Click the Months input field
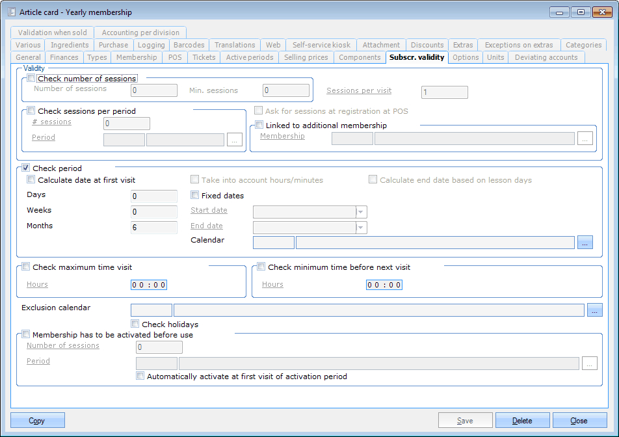Viewport: 619px width, 437px height. pos(153,228)
